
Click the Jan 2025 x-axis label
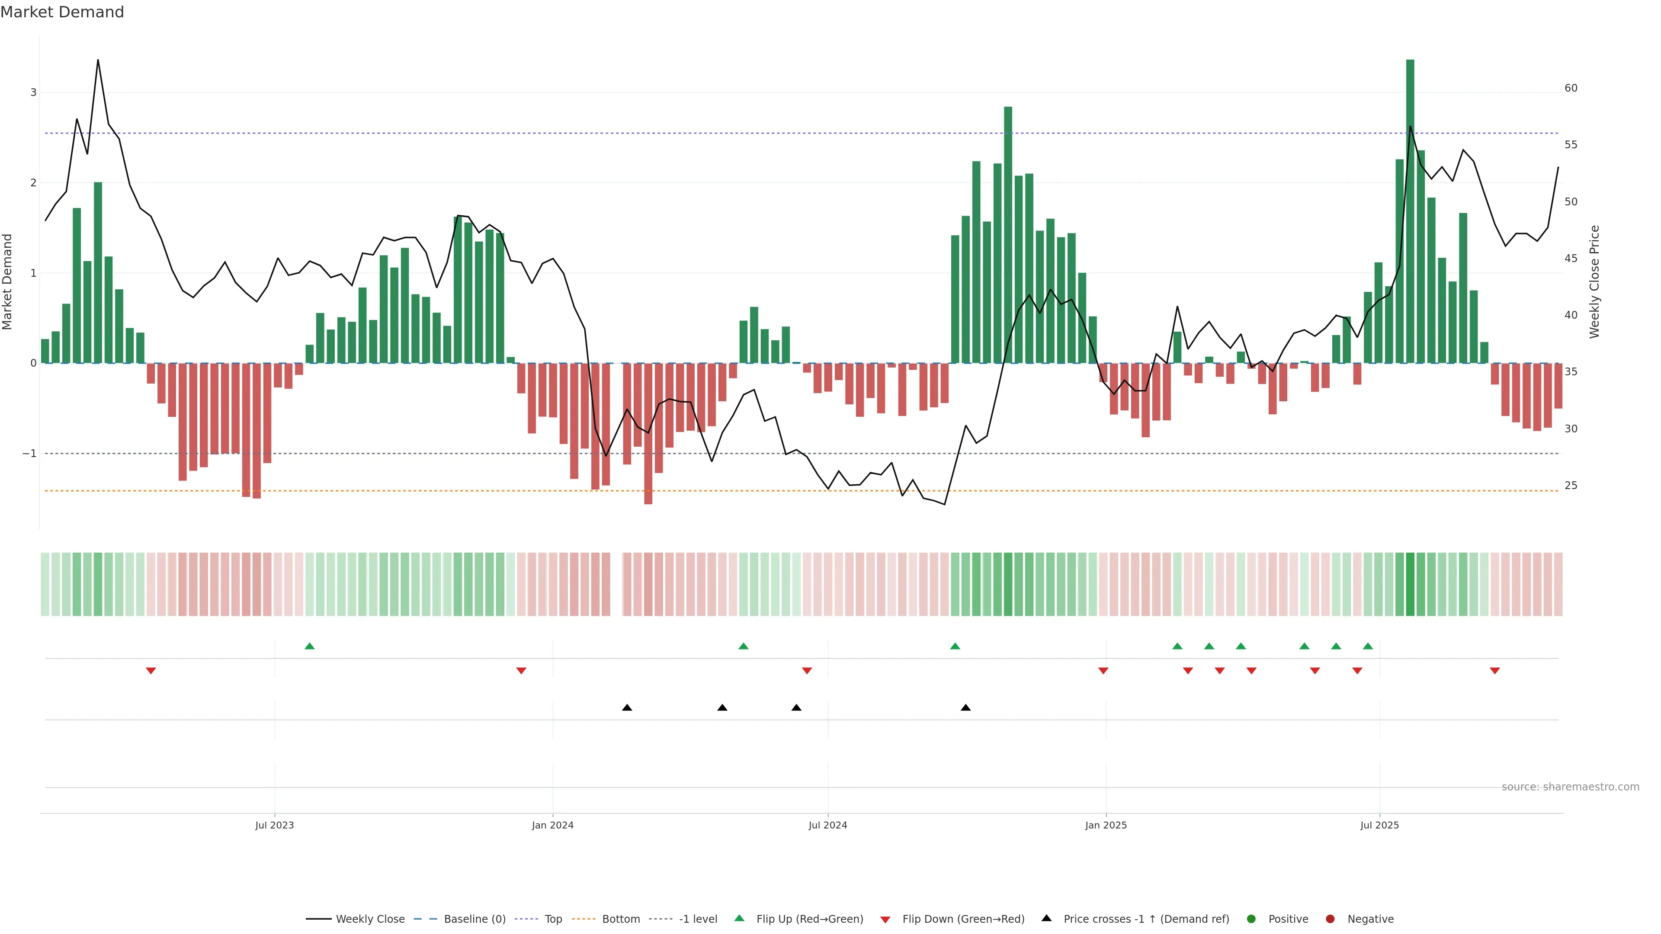1106,825
